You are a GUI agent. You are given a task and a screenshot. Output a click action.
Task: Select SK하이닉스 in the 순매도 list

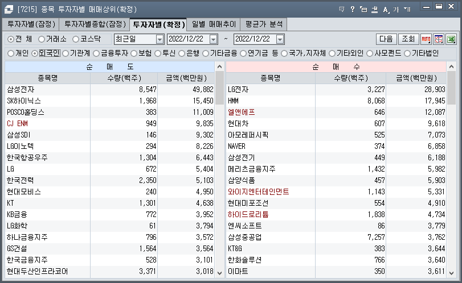coord(24,101)
